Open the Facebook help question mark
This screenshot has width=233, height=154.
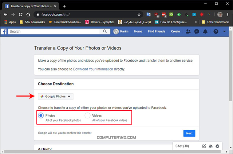coord(216,32)
